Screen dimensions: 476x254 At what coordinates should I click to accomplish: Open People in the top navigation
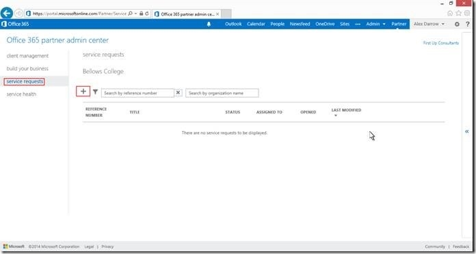(277, 24)
